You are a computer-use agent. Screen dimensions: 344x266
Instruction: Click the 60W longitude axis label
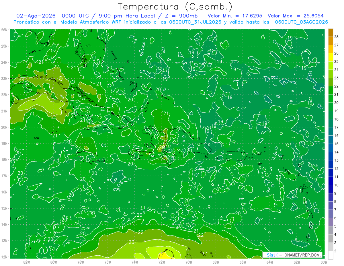pyautogui.click(x=324, y=262)
